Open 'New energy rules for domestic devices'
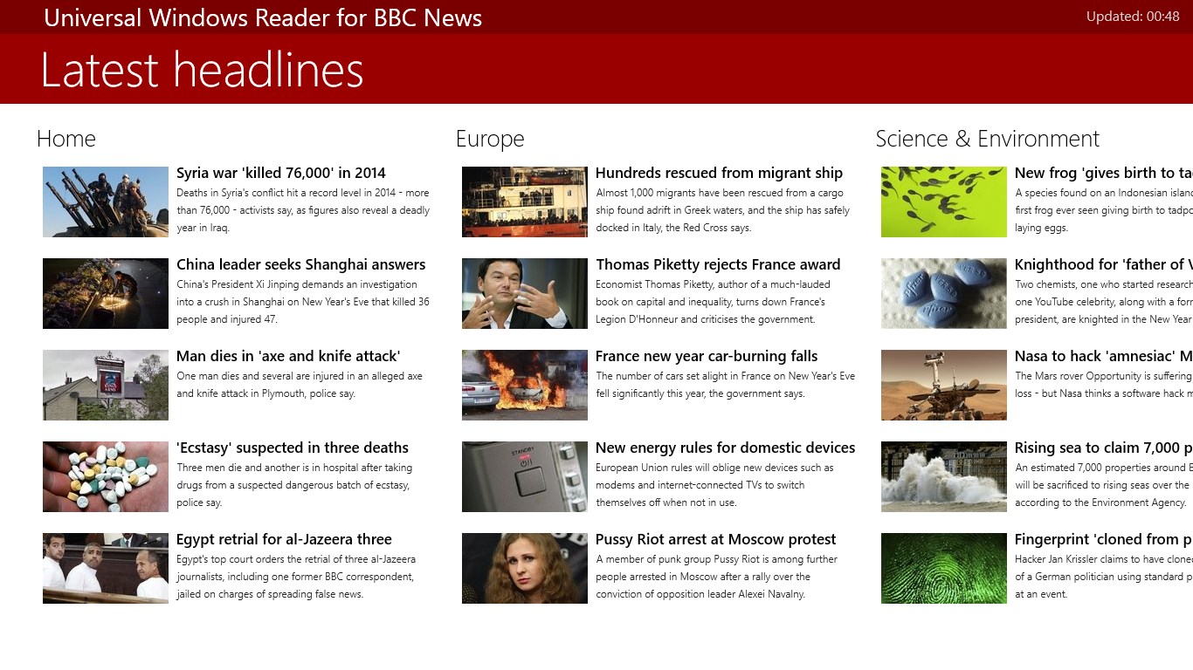 [x=725, y=448]
